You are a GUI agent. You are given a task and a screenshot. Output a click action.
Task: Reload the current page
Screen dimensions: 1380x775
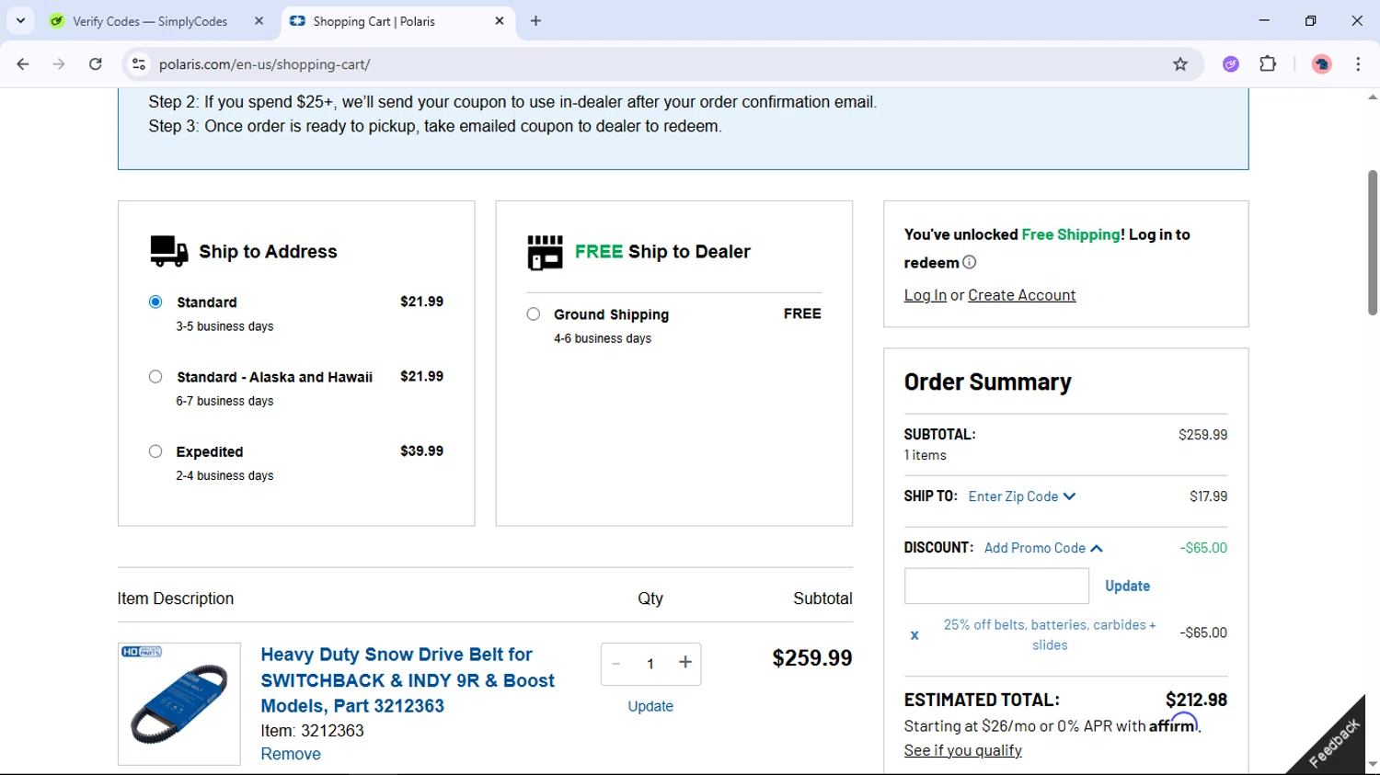96,64
